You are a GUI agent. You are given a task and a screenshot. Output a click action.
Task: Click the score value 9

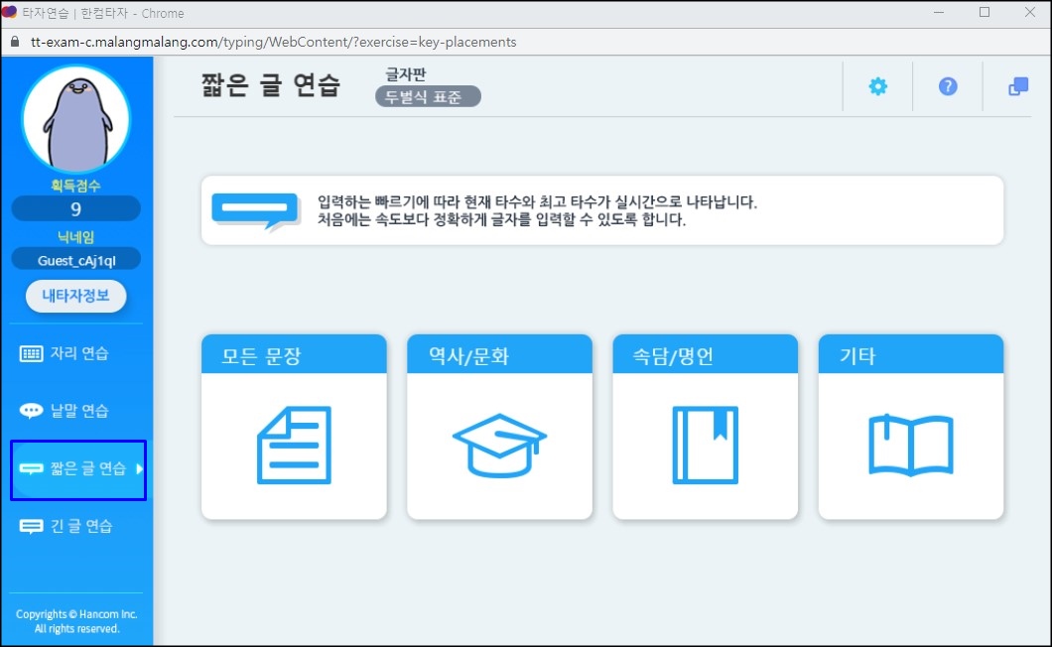point(75,209)
